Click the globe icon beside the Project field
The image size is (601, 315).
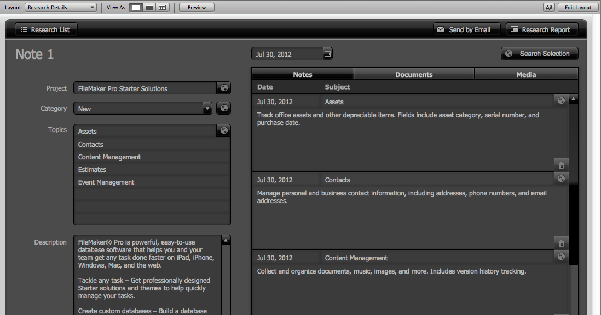click(223, 87)
